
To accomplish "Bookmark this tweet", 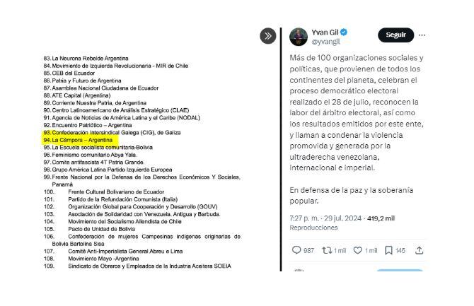I will point(388,250).
